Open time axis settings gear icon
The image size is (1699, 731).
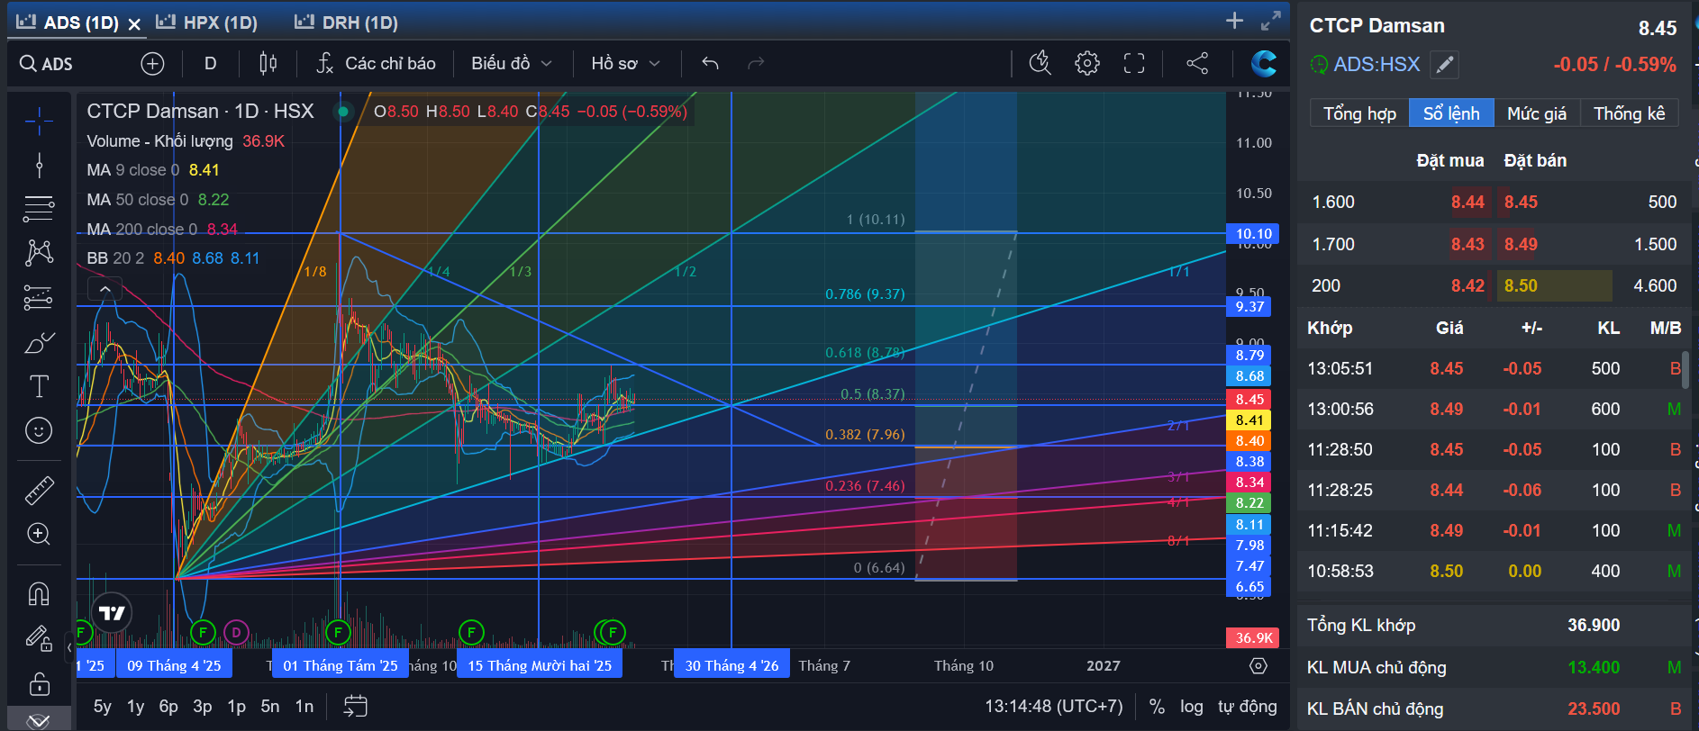pos(1258,665)
